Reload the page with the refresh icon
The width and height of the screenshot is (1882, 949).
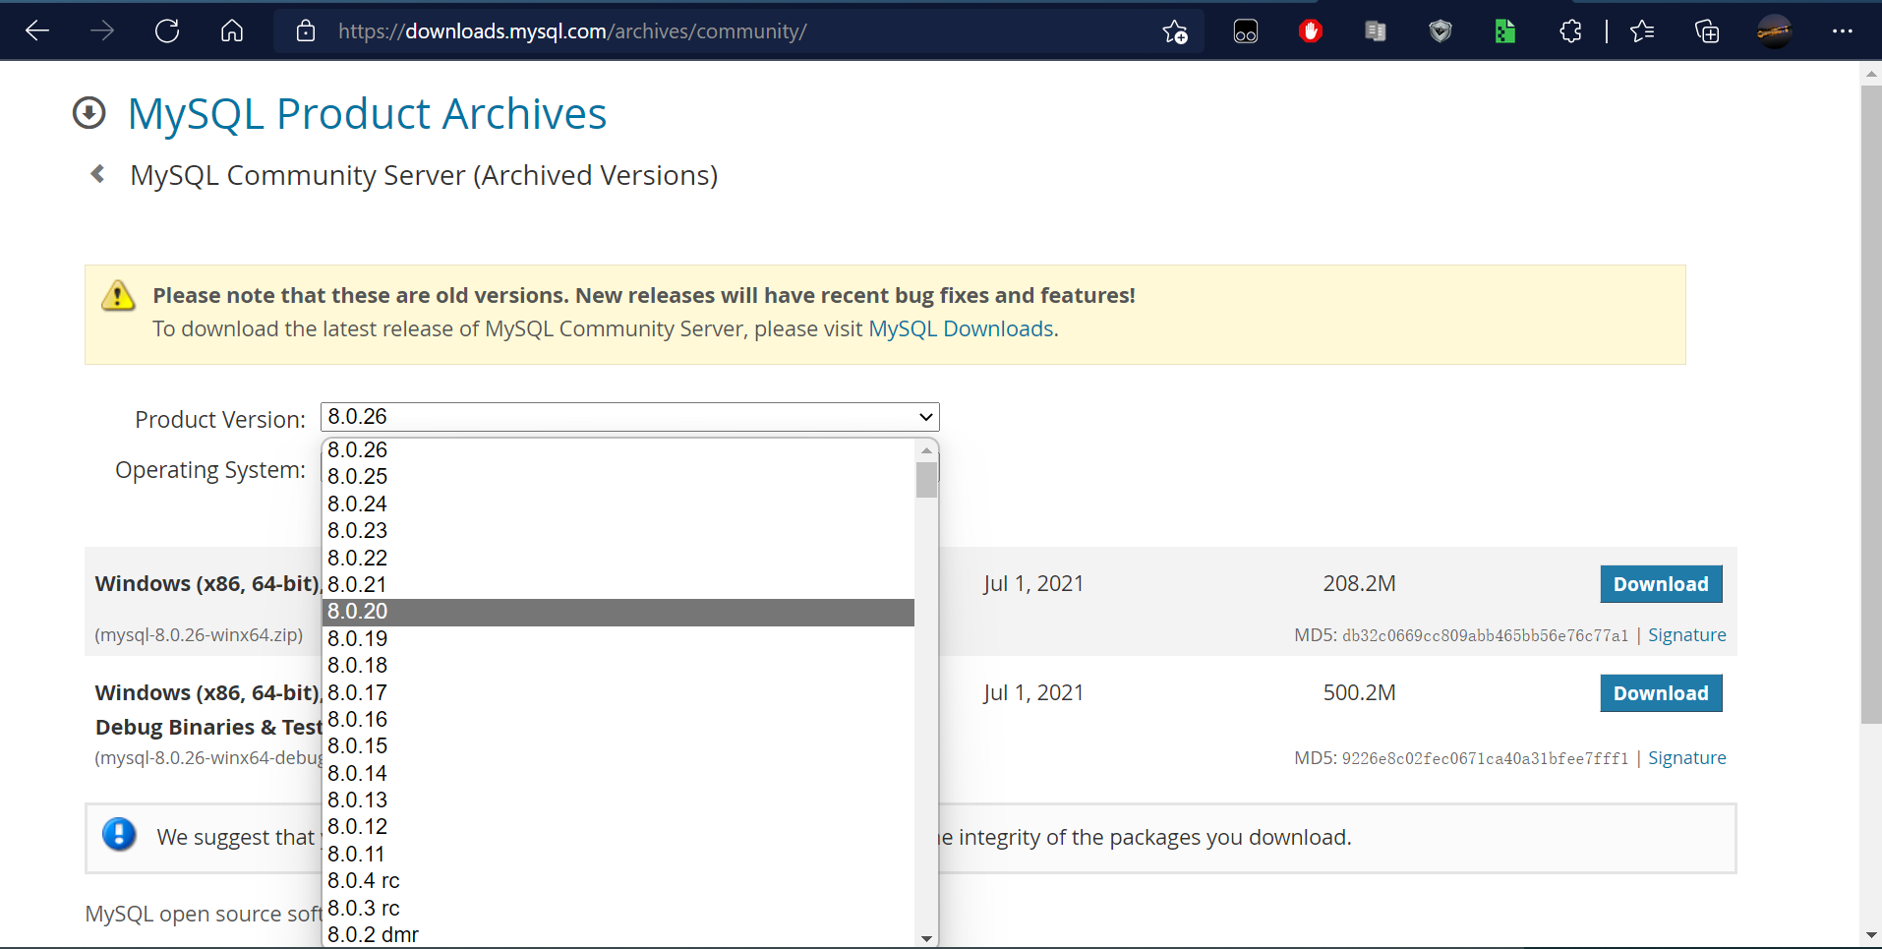167,31
